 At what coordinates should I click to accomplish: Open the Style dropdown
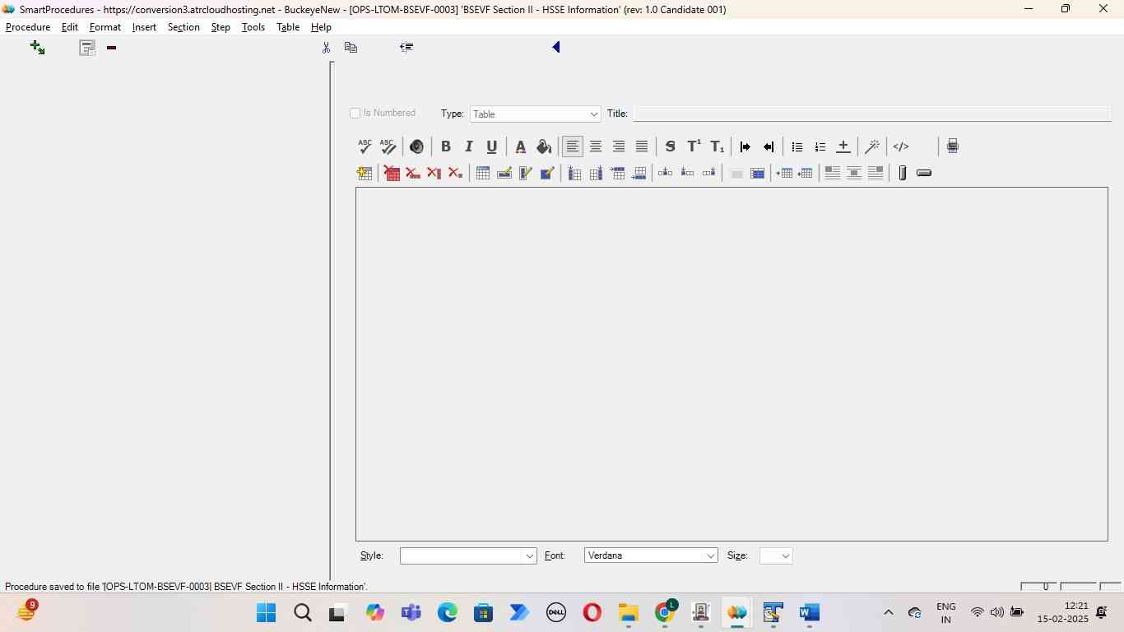[467, 556]
